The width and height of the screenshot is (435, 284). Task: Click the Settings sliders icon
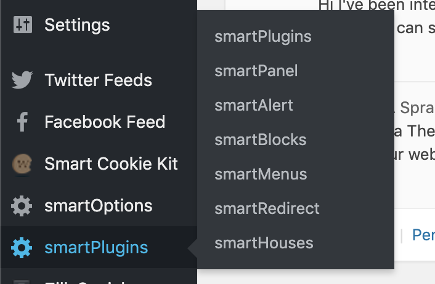pyautogui.click(x=22, y=25)
